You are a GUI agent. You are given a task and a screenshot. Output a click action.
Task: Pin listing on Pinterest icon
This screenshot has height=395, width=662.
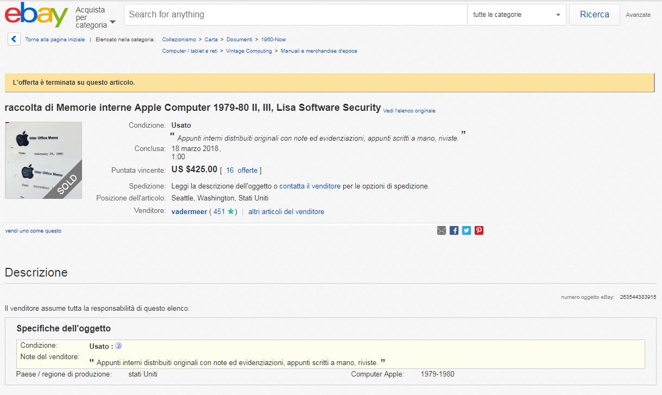(479, 230)
